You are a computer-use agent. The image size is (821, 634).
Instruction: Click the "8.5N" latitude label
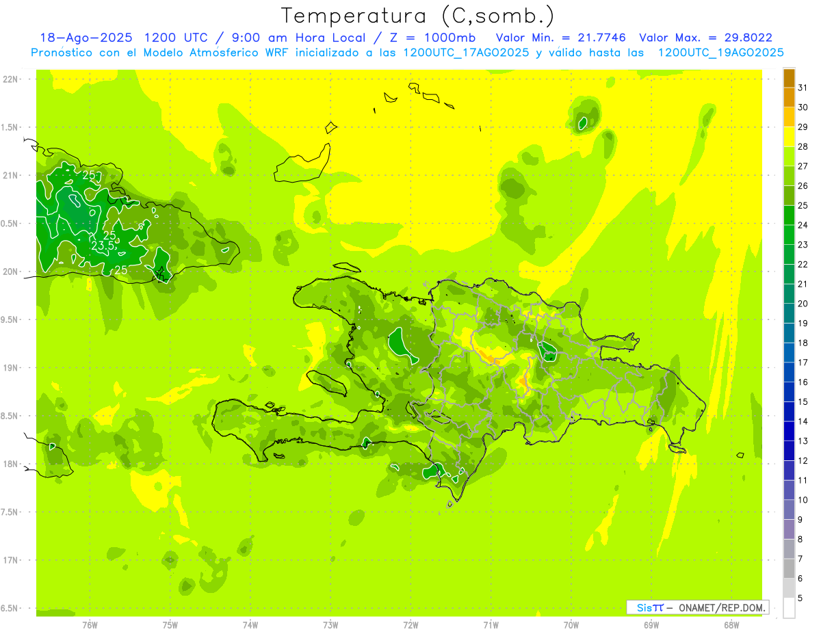click(10, 416)
